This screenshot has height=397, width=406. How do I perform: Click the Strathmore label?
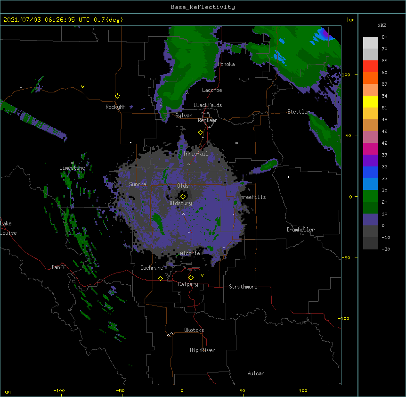(243, 287)
